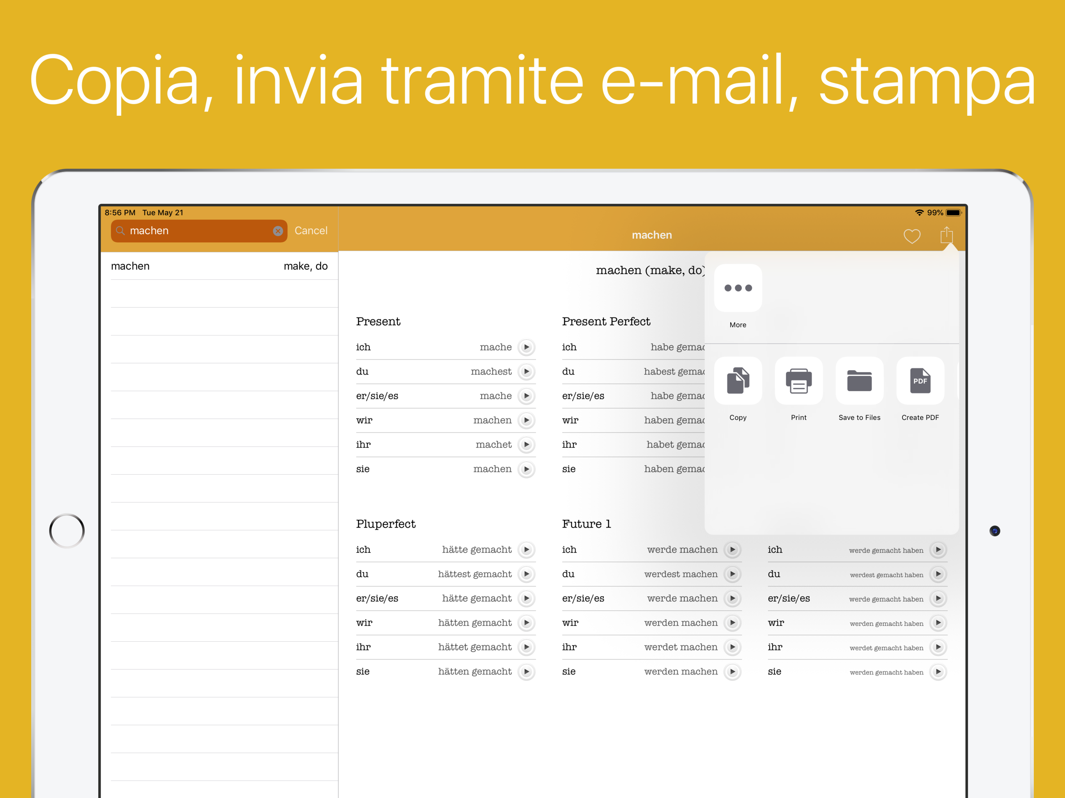Choose the Copy action icon
The height and width of the screenshot is (798, 1065).
click(x=738, y=381)
